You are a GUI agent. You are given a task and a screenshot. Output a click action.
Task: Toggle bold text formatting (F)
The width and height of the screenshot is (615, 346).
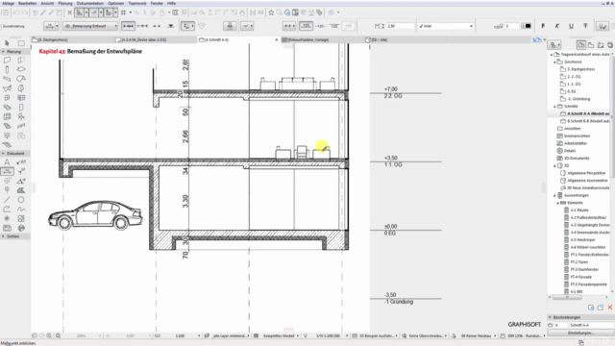pos(543,26)
